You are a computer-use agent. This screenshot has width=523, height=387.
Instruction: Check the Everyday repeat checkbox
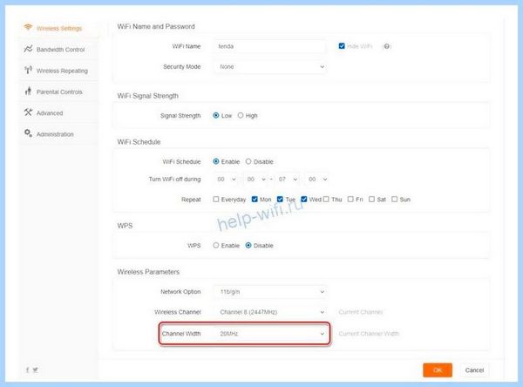(216, 200)
